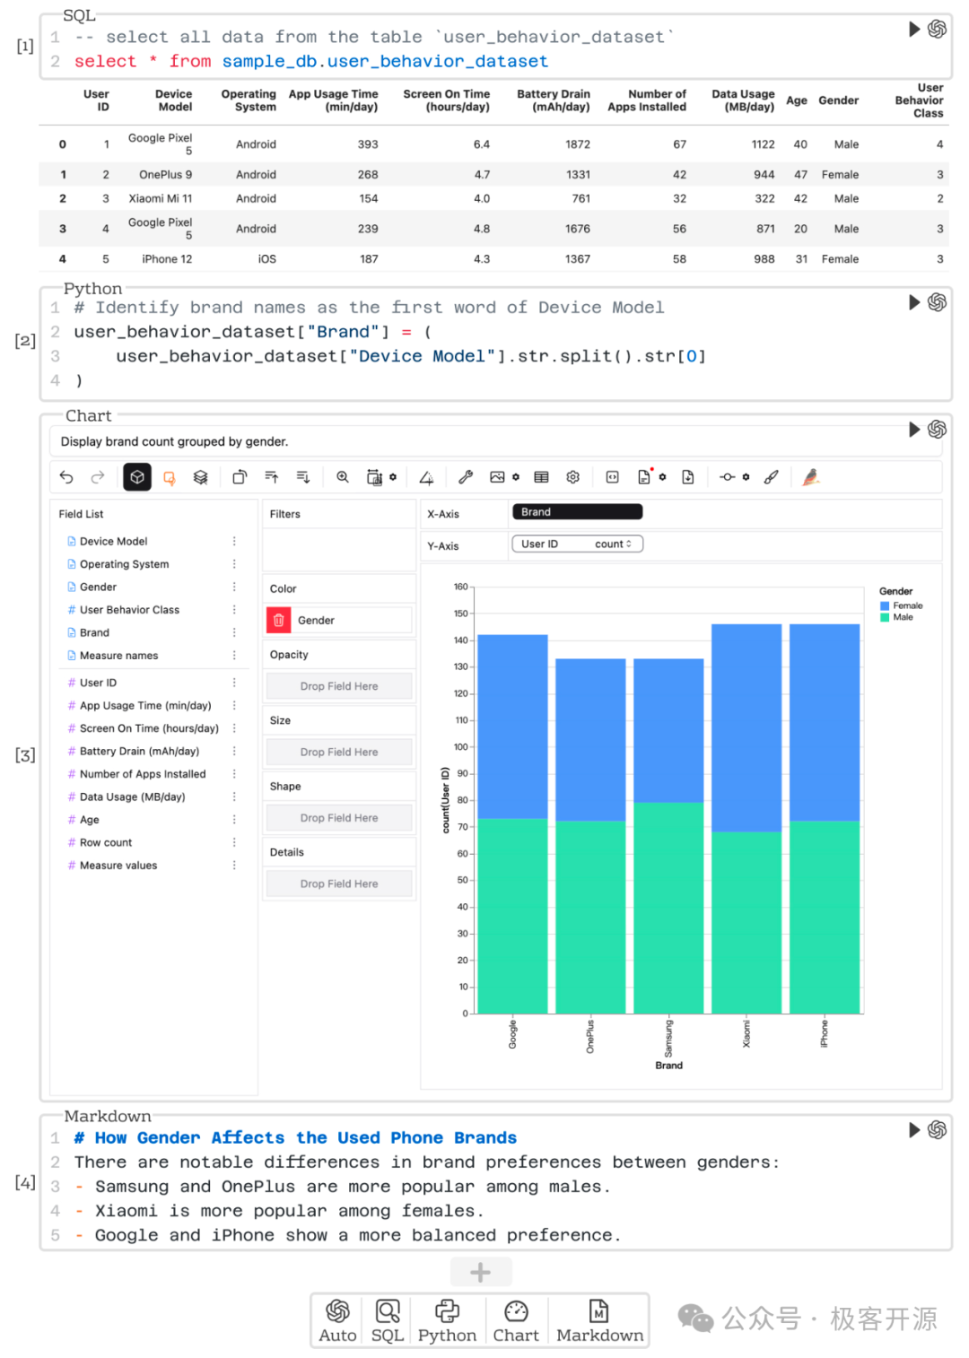This screenshot has width=969, height=1358.
Task: Click the plus add cell button
Action: [481, 1272]
